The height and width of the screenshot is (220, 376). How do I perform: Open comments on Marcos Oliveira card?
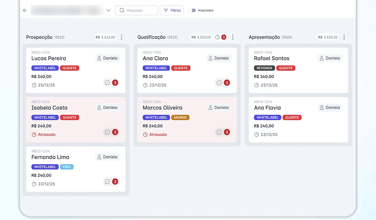(223, 132)
